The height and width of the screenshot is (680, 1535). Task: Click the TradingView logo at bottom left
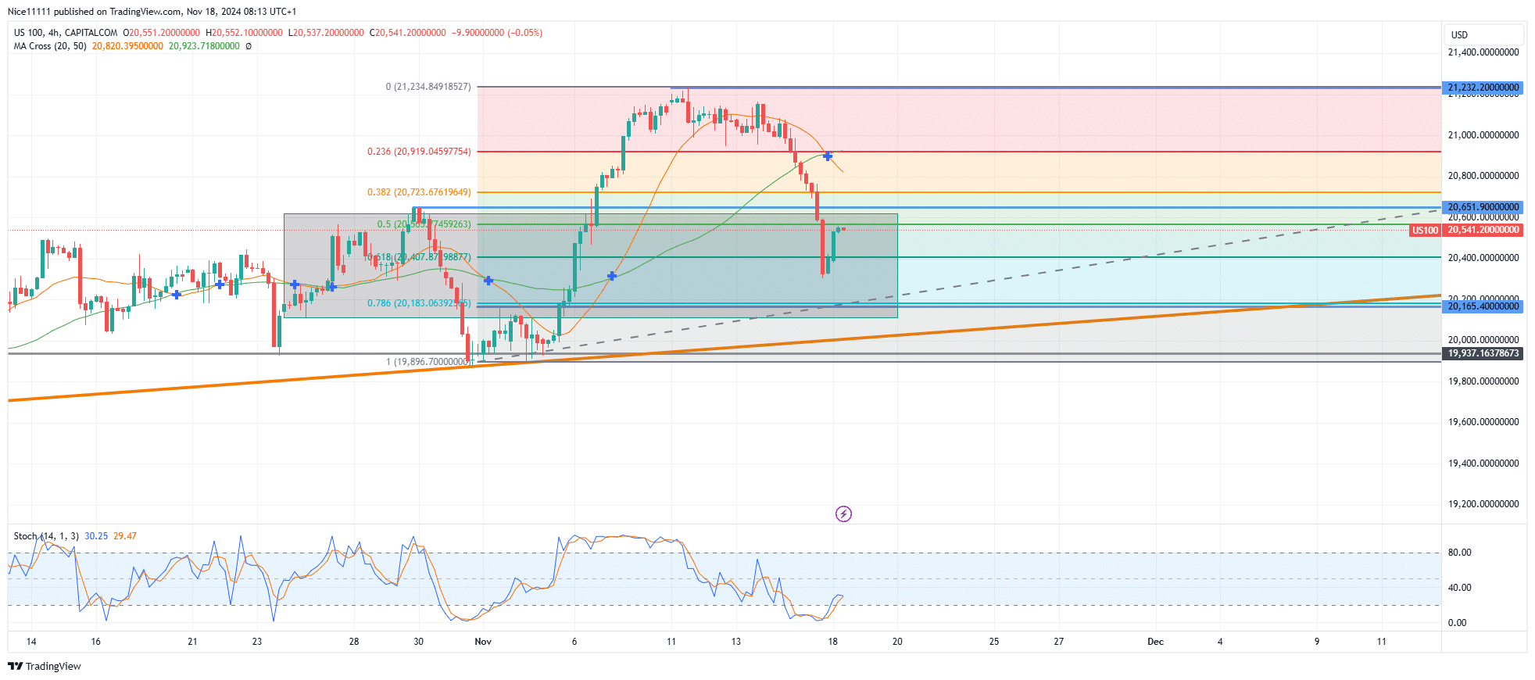tap(45, 666)
